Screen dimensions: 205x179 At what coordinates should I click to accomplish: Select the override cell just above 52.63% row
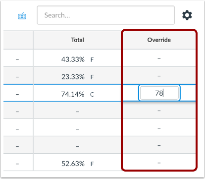click(159, 145)
